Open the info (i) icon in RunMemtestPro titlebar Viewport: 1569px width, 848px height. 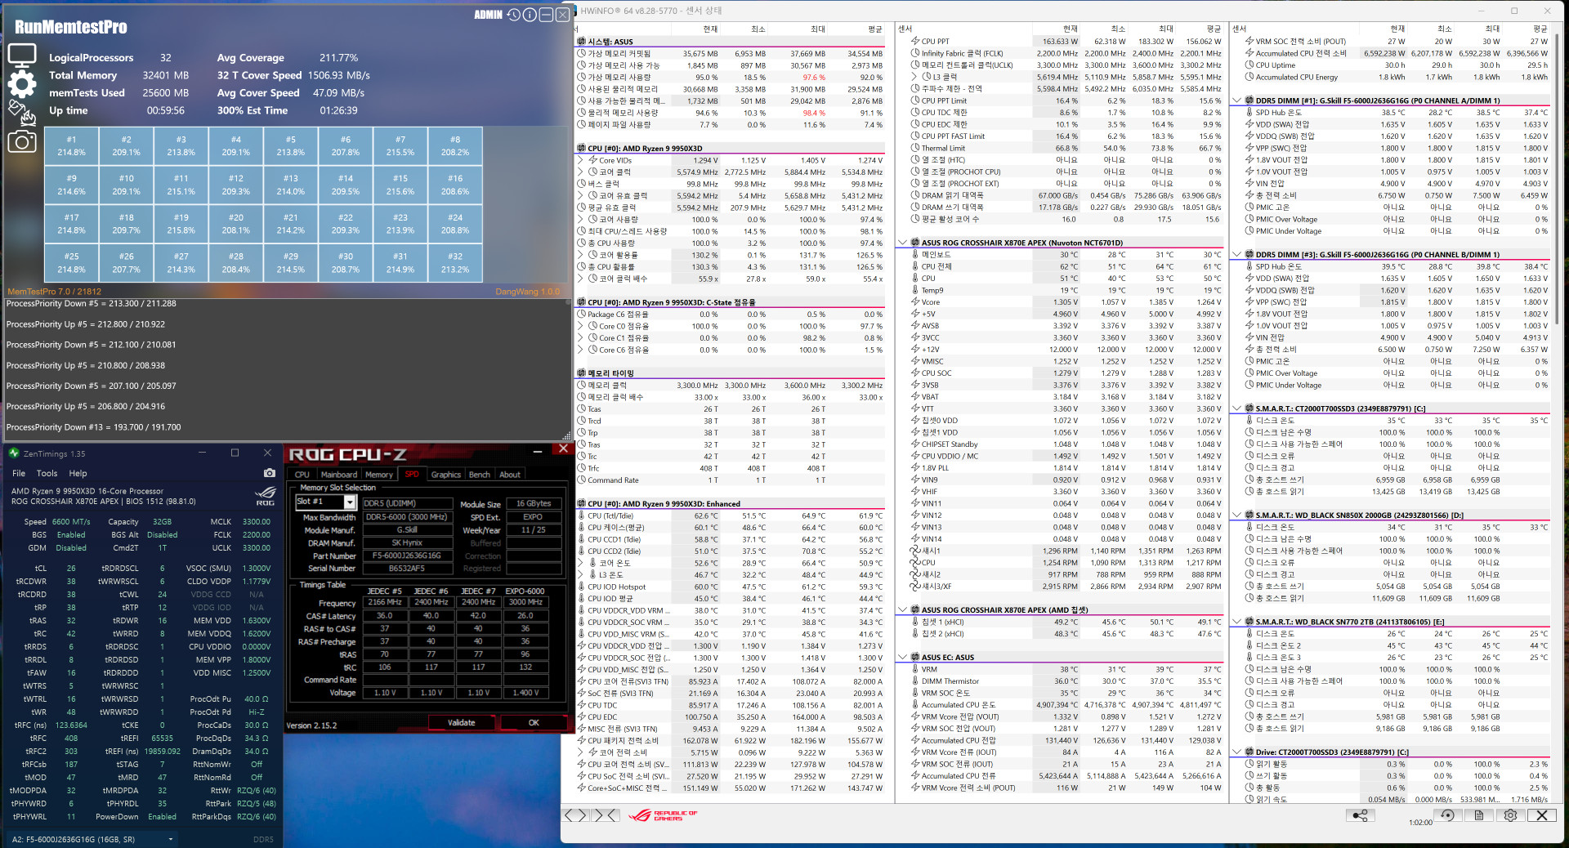tap(528, 14)
